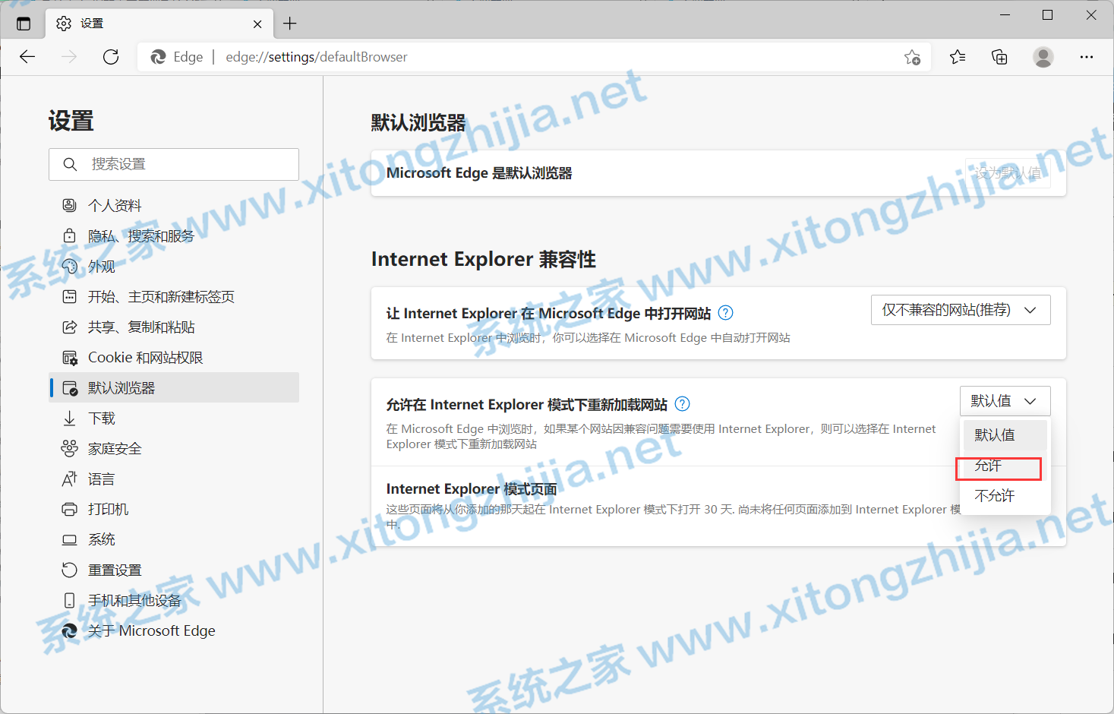Open the 系统 settings section
Image resolution: width=1114 pixels, height=714 pixels.
103,539
